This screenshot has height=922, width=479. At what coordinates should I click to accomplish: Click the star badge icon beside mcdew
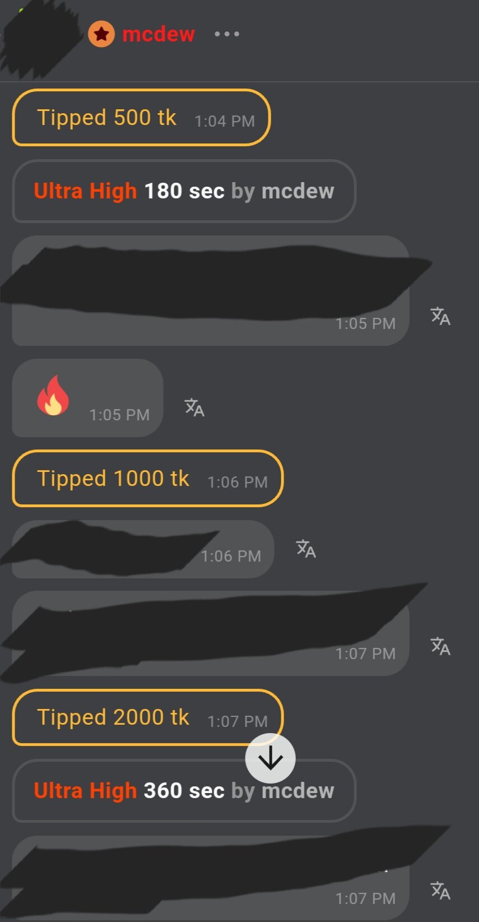[x=101, y=34]
